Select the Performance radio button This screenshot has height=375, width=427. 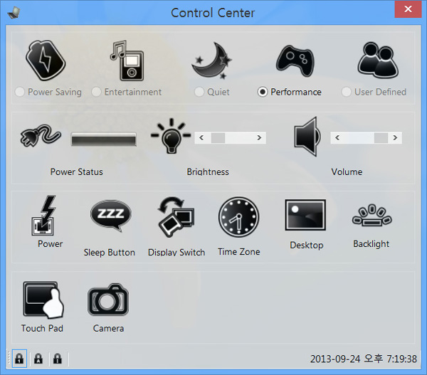click(263, 92)
